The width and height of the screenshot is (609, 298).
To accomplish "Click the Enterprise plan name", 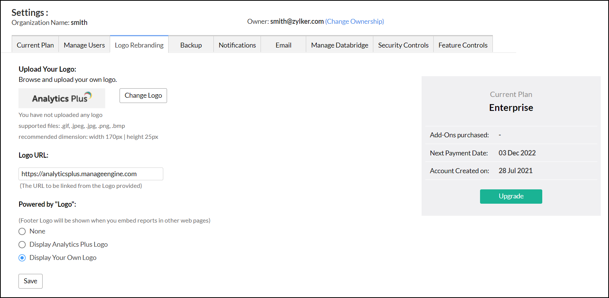I will coord(511,108).
